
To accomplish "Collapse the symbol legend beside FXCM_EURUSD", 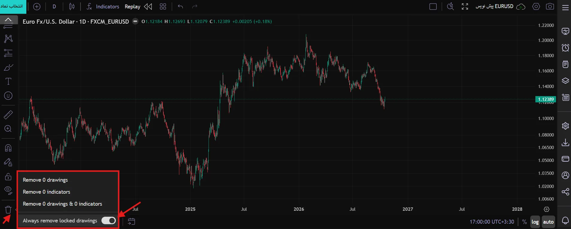I will coord(135,22).
